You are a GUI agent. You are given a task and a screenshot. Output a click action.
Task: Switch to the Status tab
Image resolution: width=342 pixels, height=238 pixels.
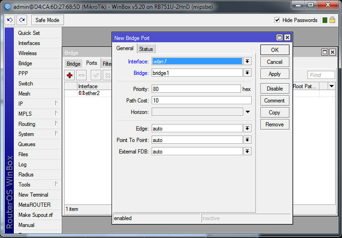(146, 49)
